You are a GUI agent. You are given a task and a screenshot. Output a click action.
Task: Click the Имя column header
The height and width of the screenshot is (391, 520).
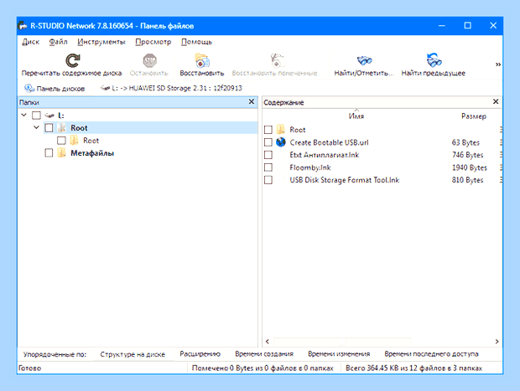(x=356, y=116)
